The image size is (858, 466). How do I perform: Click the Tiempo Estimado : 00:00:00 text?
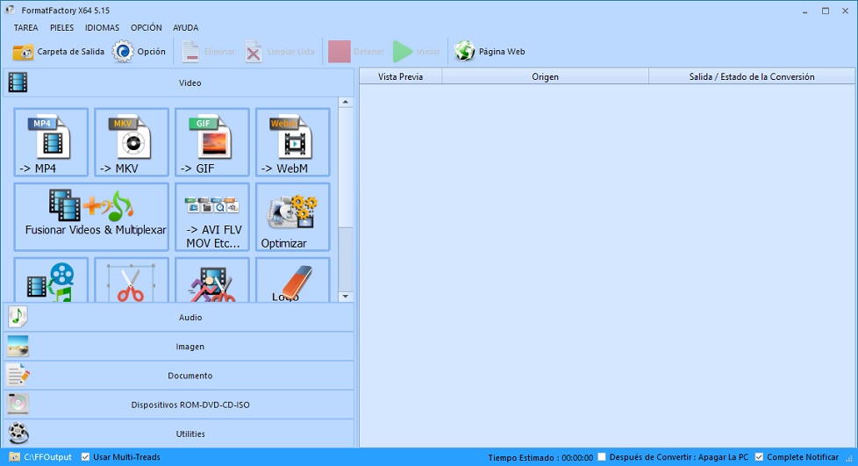click(540, 457)
